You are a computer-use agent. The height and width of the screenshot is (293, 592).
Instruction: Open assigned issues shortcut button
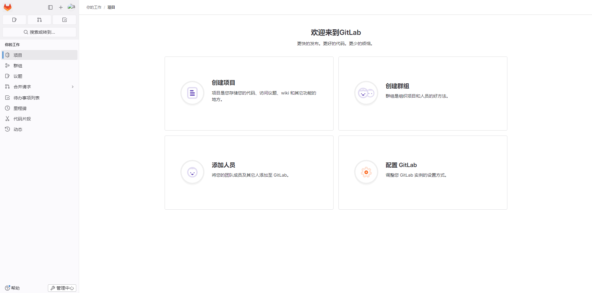(14, 20)
